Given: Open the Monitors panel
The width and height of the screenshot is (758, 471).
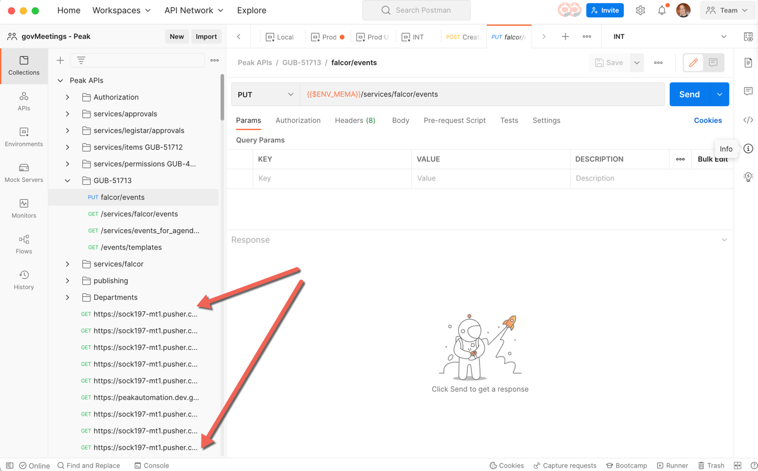Looking at the screenshot, I should [x=23, y=209].
